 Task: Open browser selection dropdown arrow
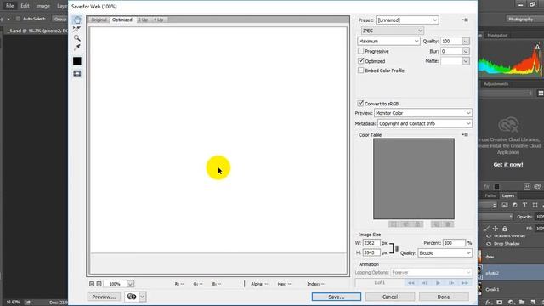coord(142,297)
